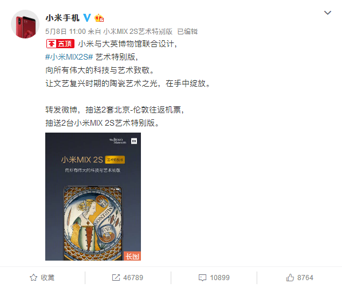Screen dimensions: 342x287
Task: Click the gold crown membership badge
Action: pos(99,18)
